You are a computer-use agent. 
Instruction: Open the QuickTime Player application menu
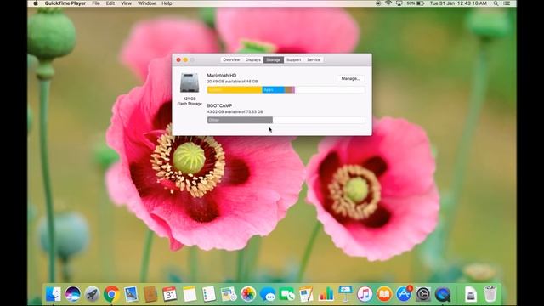point(65,3)
